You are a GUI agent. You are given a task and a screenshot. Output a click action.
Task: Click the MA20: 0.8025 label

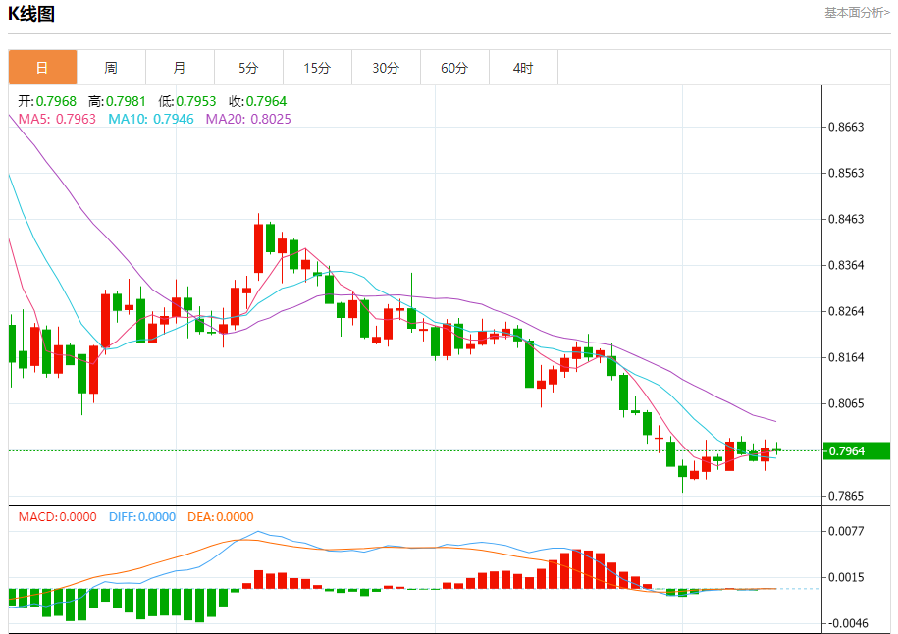point(248,119)
